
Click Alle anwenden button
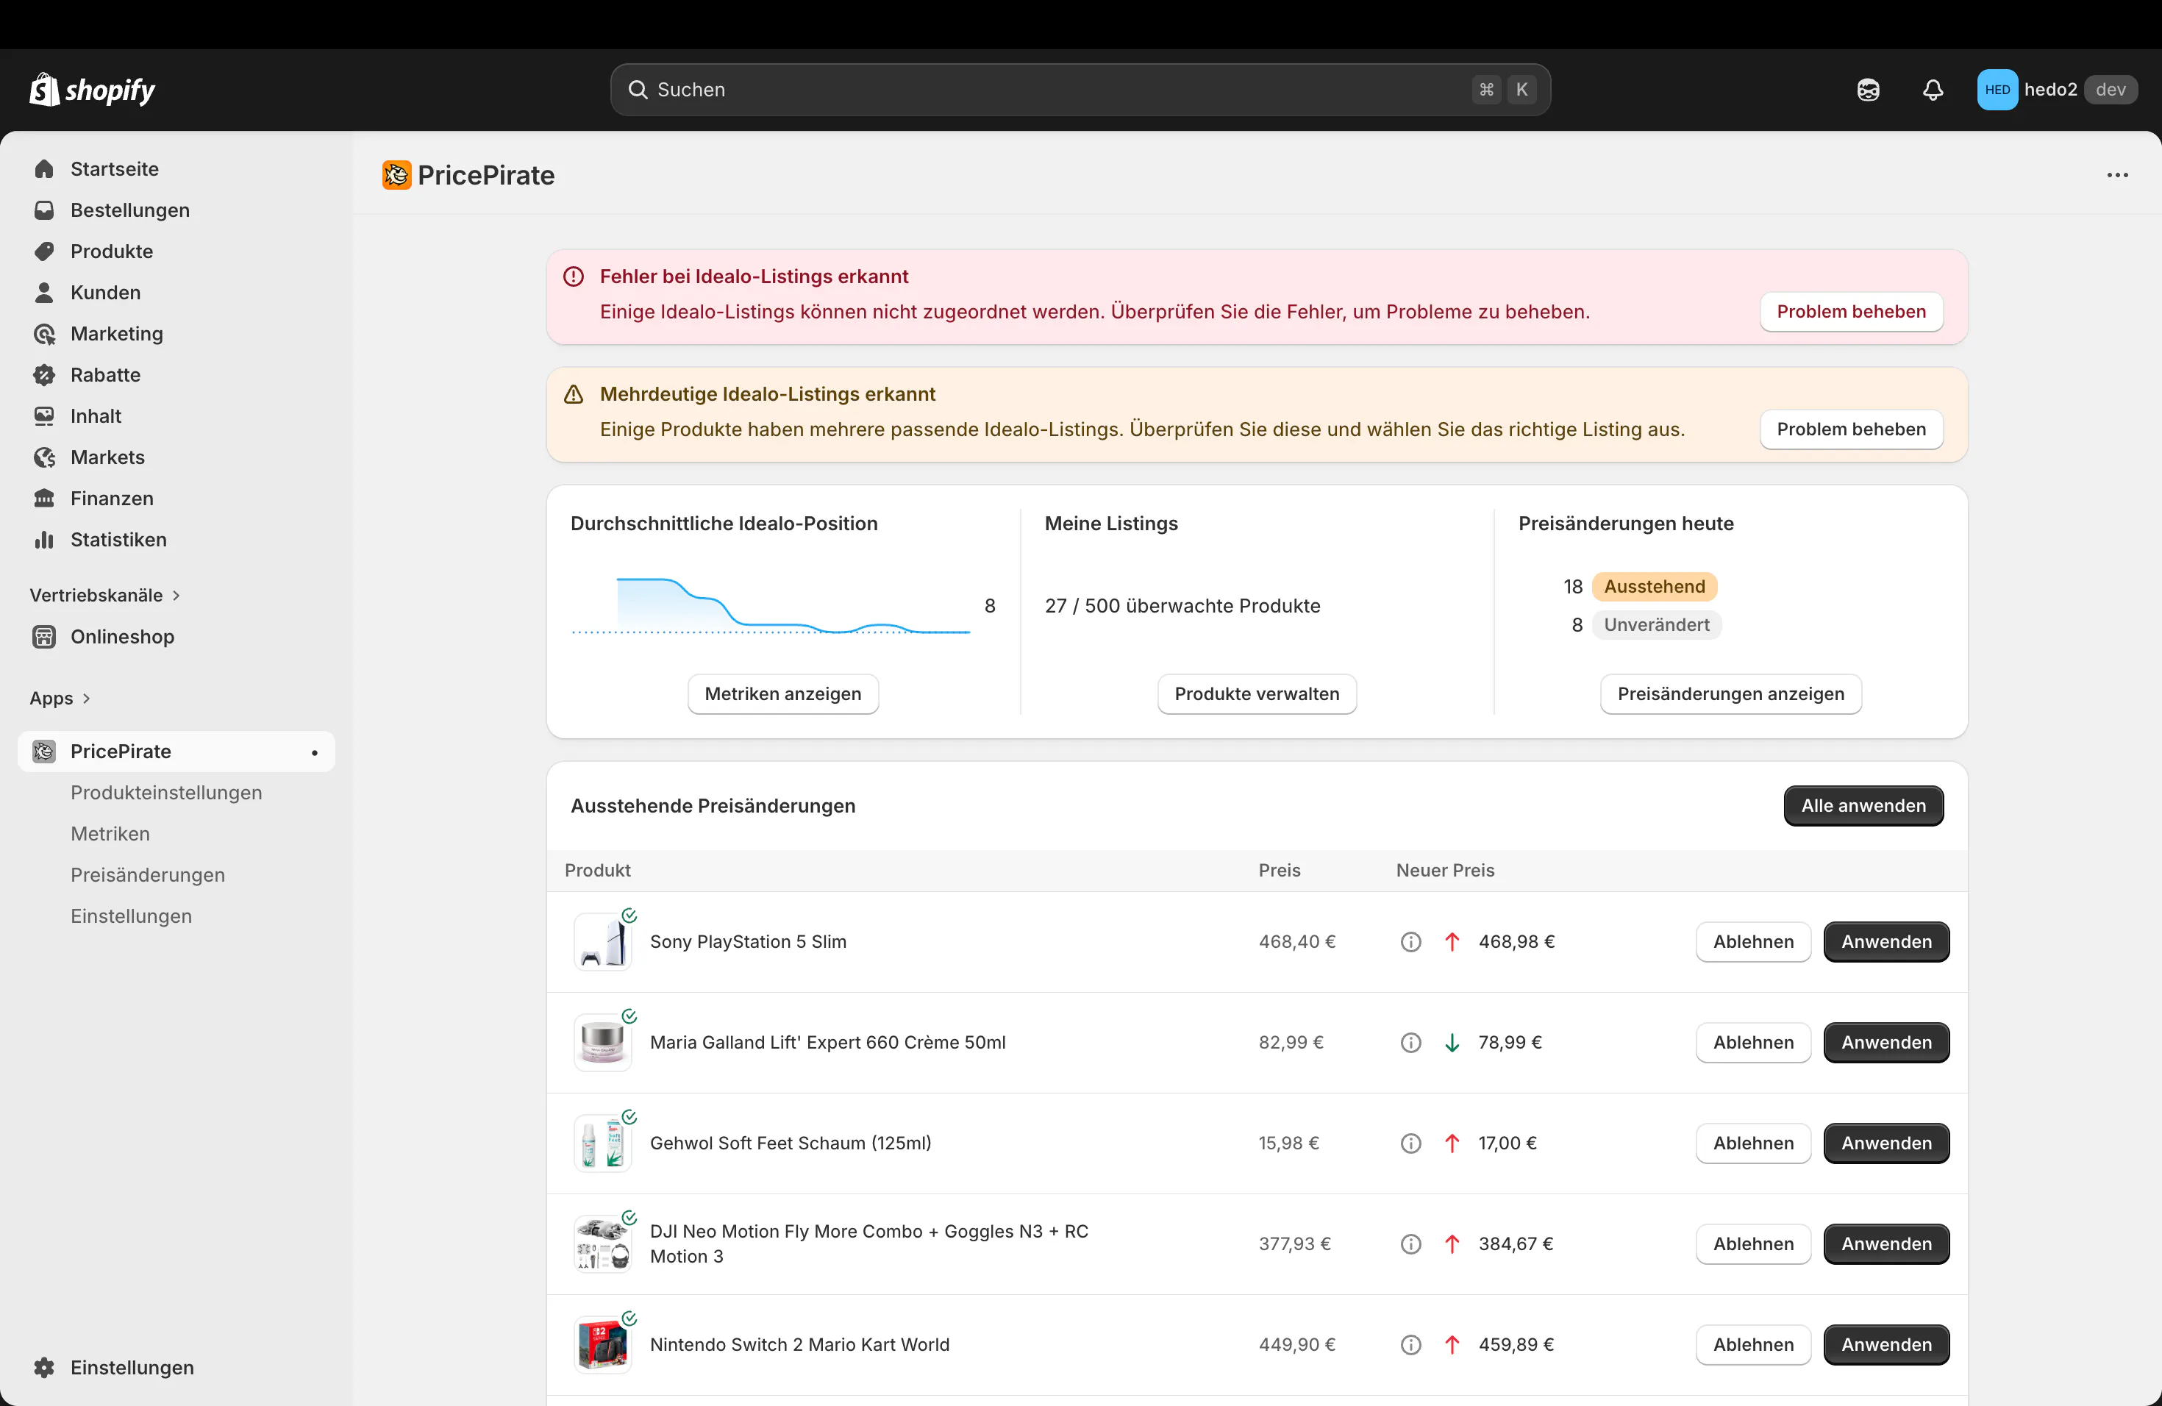tap(1864, 806)
